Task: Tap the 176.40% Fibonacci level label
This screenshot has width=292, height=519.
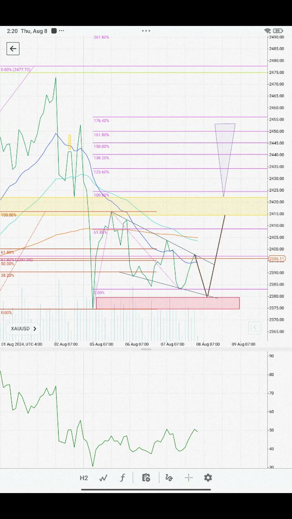Action: coord(102,121)
